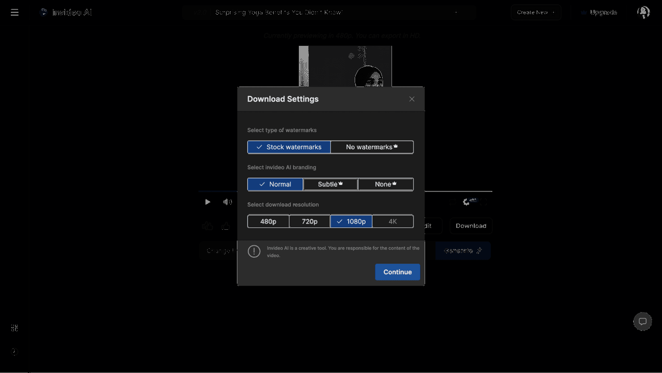Click the invideo AI logo
Viewport: 662px width, 373px height.
[66, 12]
